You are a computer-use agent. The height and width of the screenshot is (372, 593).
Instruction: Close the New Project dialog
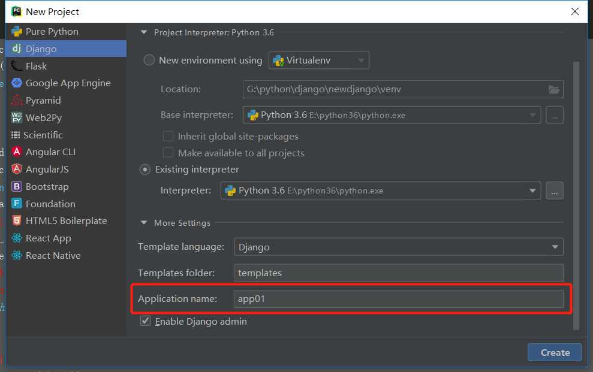pos(575,11)
